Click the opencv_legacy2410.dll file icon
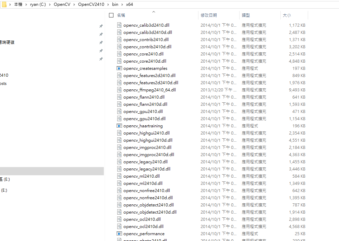This screenshot has height=241, width=339. pyautogui.click(x=119, y=162)
